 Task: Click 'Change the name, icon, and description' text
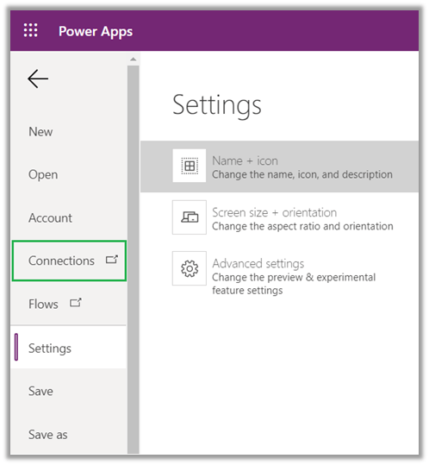[x=302, y=174]
